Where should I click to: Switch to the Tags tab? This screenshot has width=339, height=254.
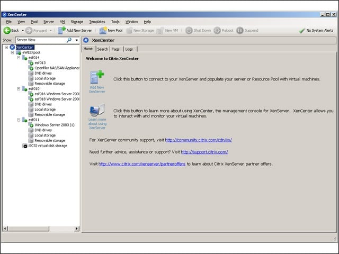115,49
